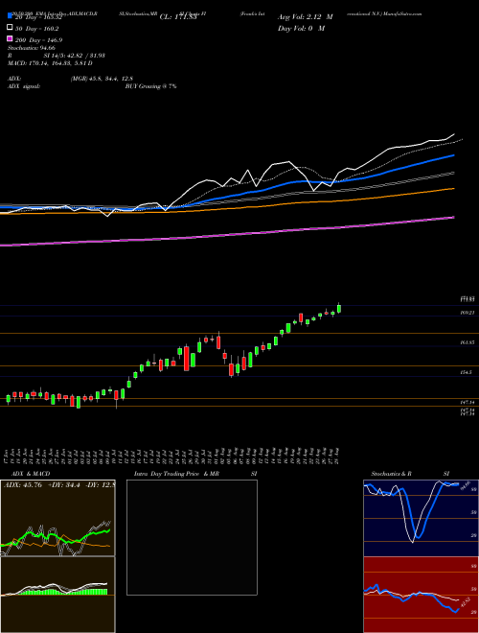479x633 pixels.
Task: Click the 'MACD: 170.14, 164.33, 5.81 D' readout
Action: 50,63
